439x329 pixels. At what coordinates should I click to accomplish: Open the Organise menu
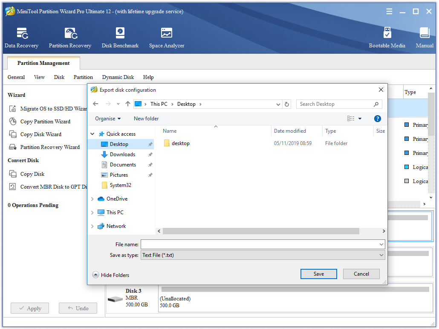pyautogui.click(x=107, y=119)
